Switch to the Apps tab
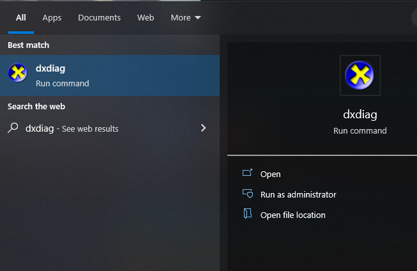The width and height of the screenshot is (417, 271). 52,18
